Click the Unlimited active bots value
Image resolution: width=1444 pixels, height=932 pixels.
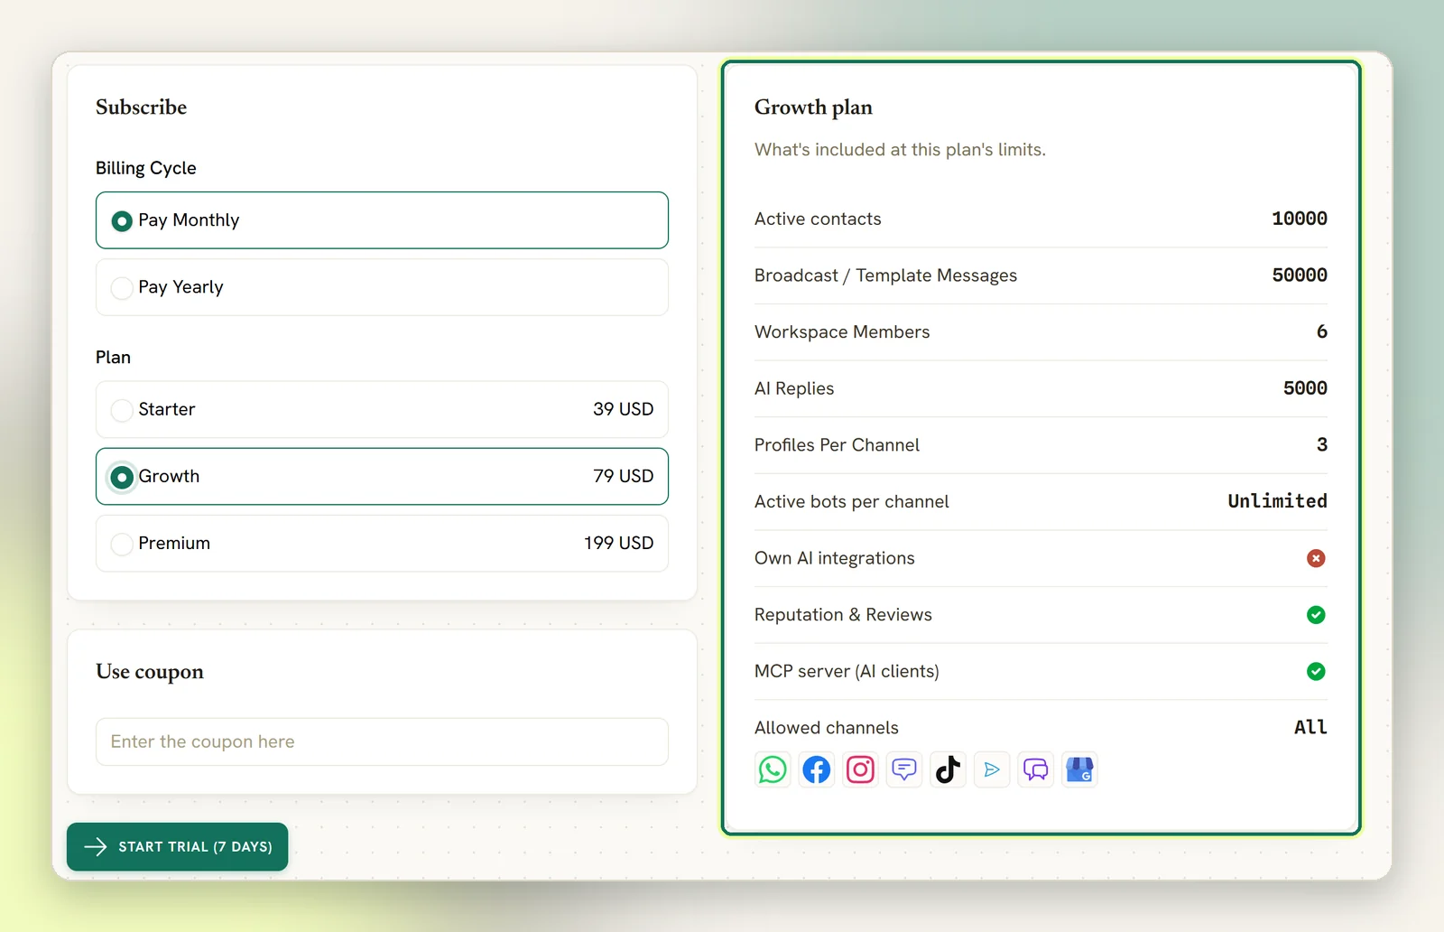tap(1277, 501)
